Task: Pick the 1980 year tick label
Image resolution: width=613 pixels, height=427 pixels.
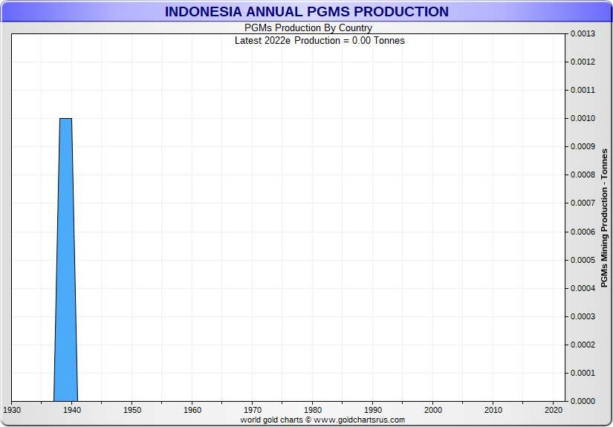Action: tap(313, 410)
